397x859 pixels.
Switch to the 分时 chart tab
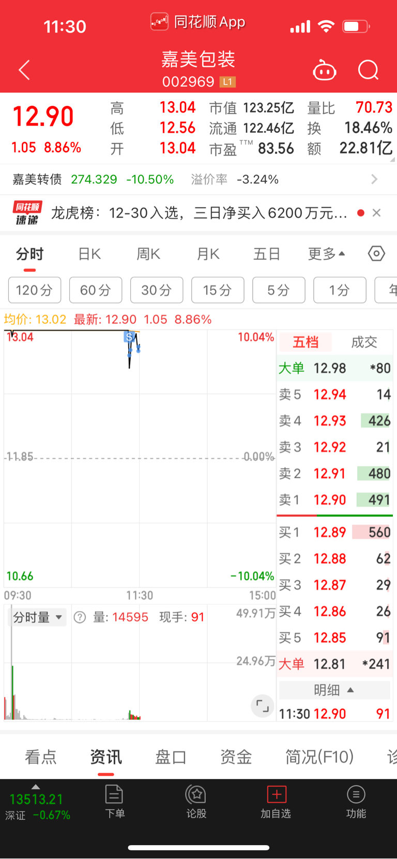29,254
